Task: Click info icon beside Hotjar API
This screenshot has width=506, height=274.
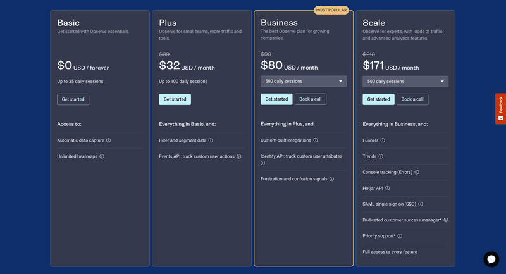Action: [x=388, y=188]
